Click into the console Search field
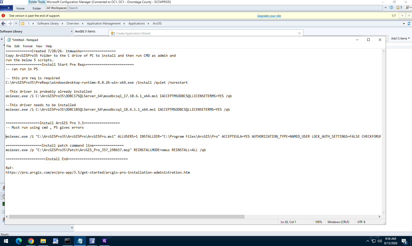This screenshot has height=246, width=412. (225, 8)
